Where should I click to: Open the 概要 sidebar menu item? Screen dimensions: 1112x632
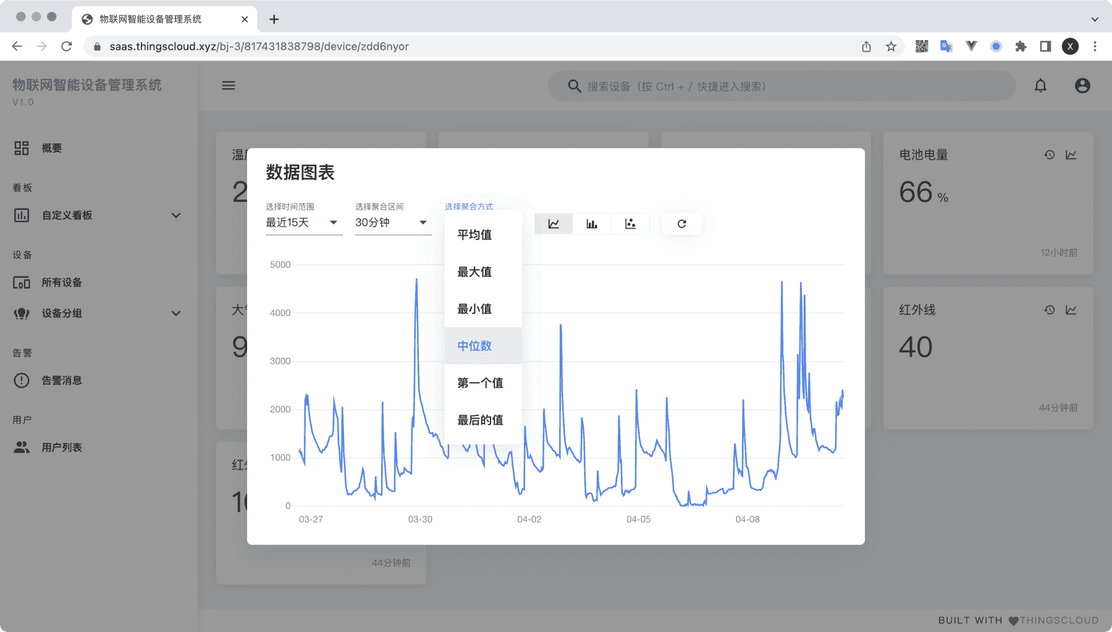coord(52,148)
